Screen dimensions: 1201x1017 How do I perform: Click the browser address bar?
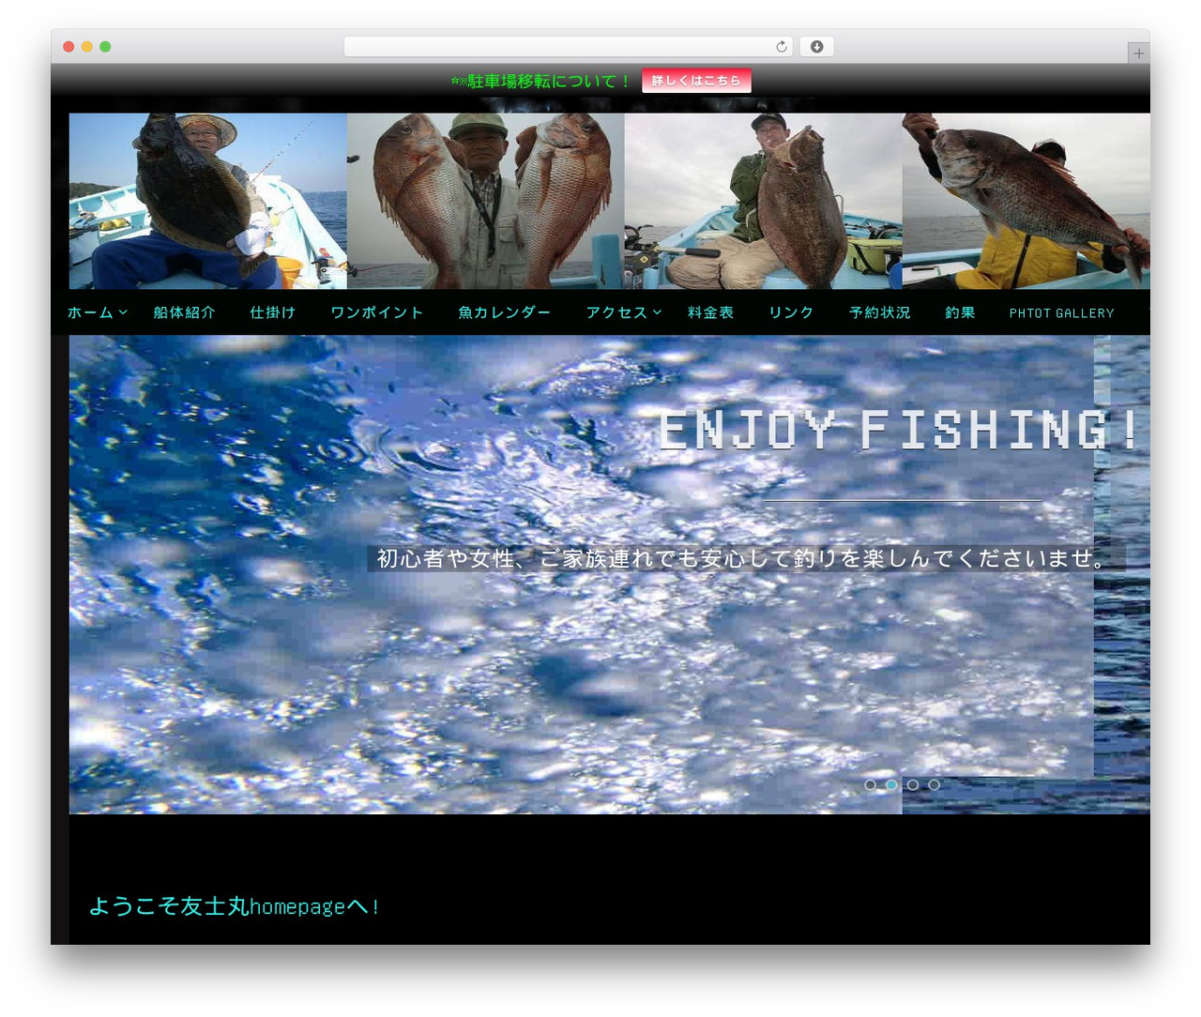point(568,46)
